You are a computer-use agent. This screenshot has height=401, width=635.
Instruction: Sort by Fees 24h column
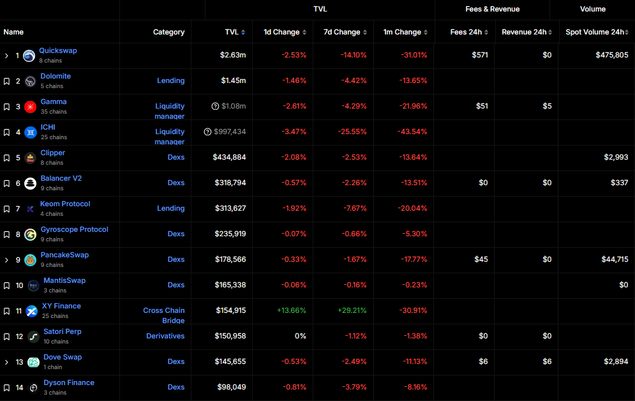469,32
